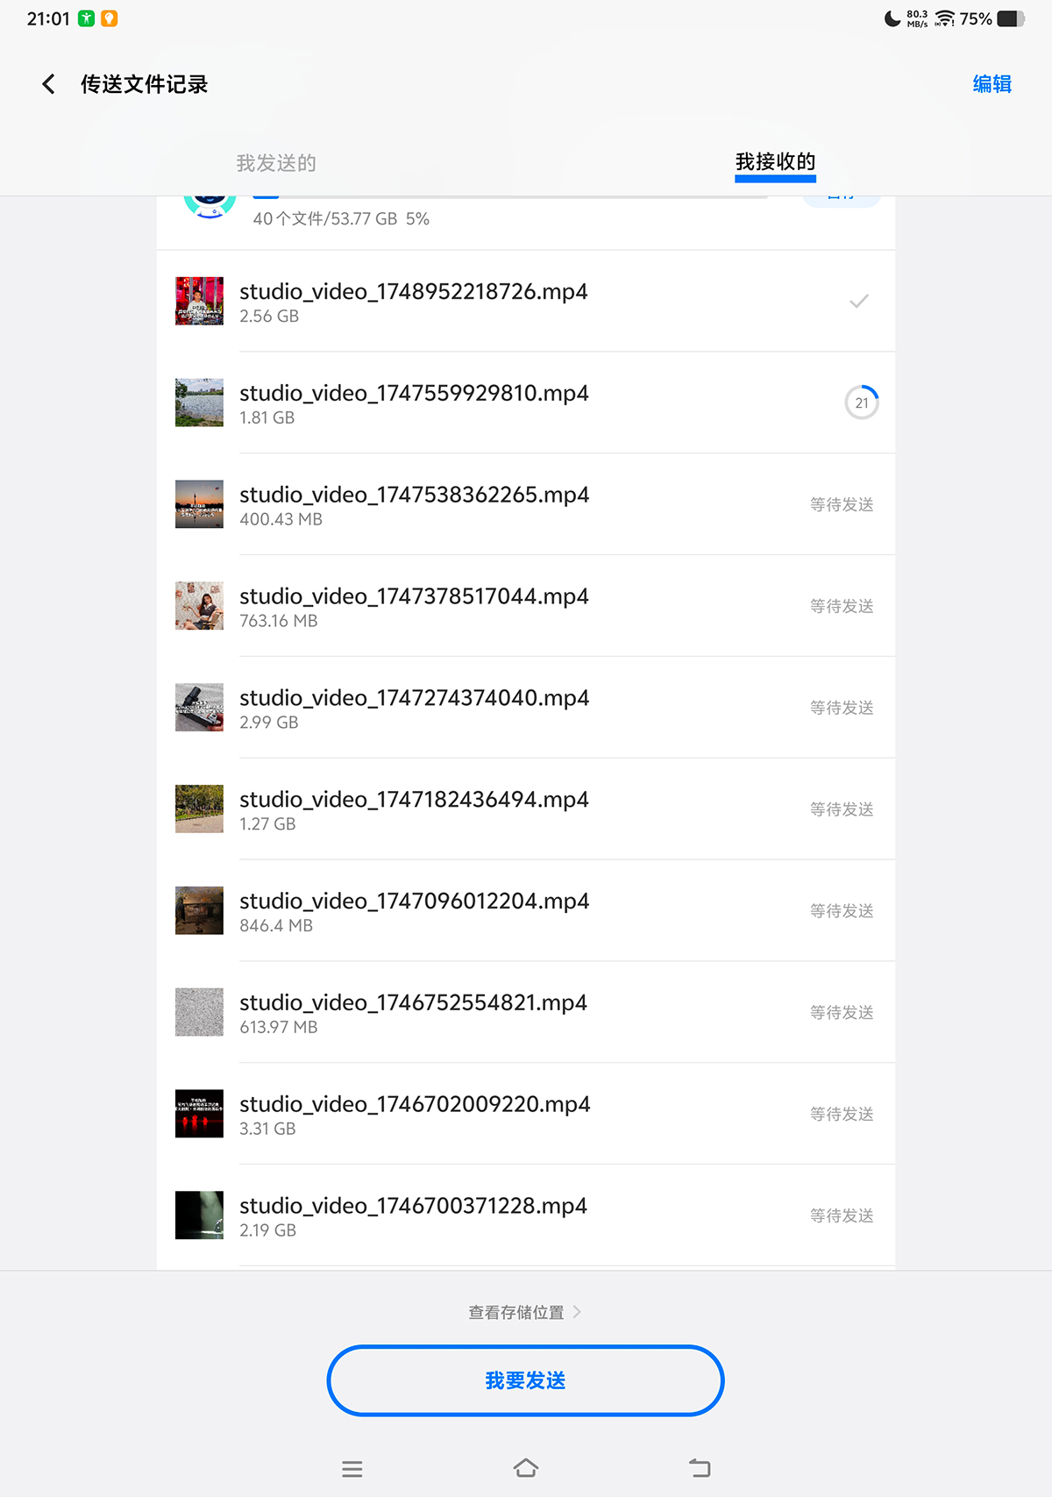
Task: Select the 我接收的 tab
Action: [775, 162]
